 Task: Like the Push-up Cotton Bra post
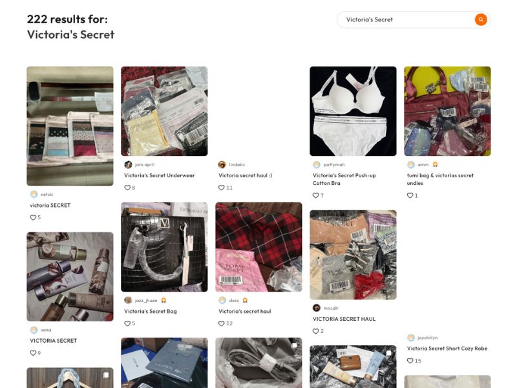(x=316, y=195)
